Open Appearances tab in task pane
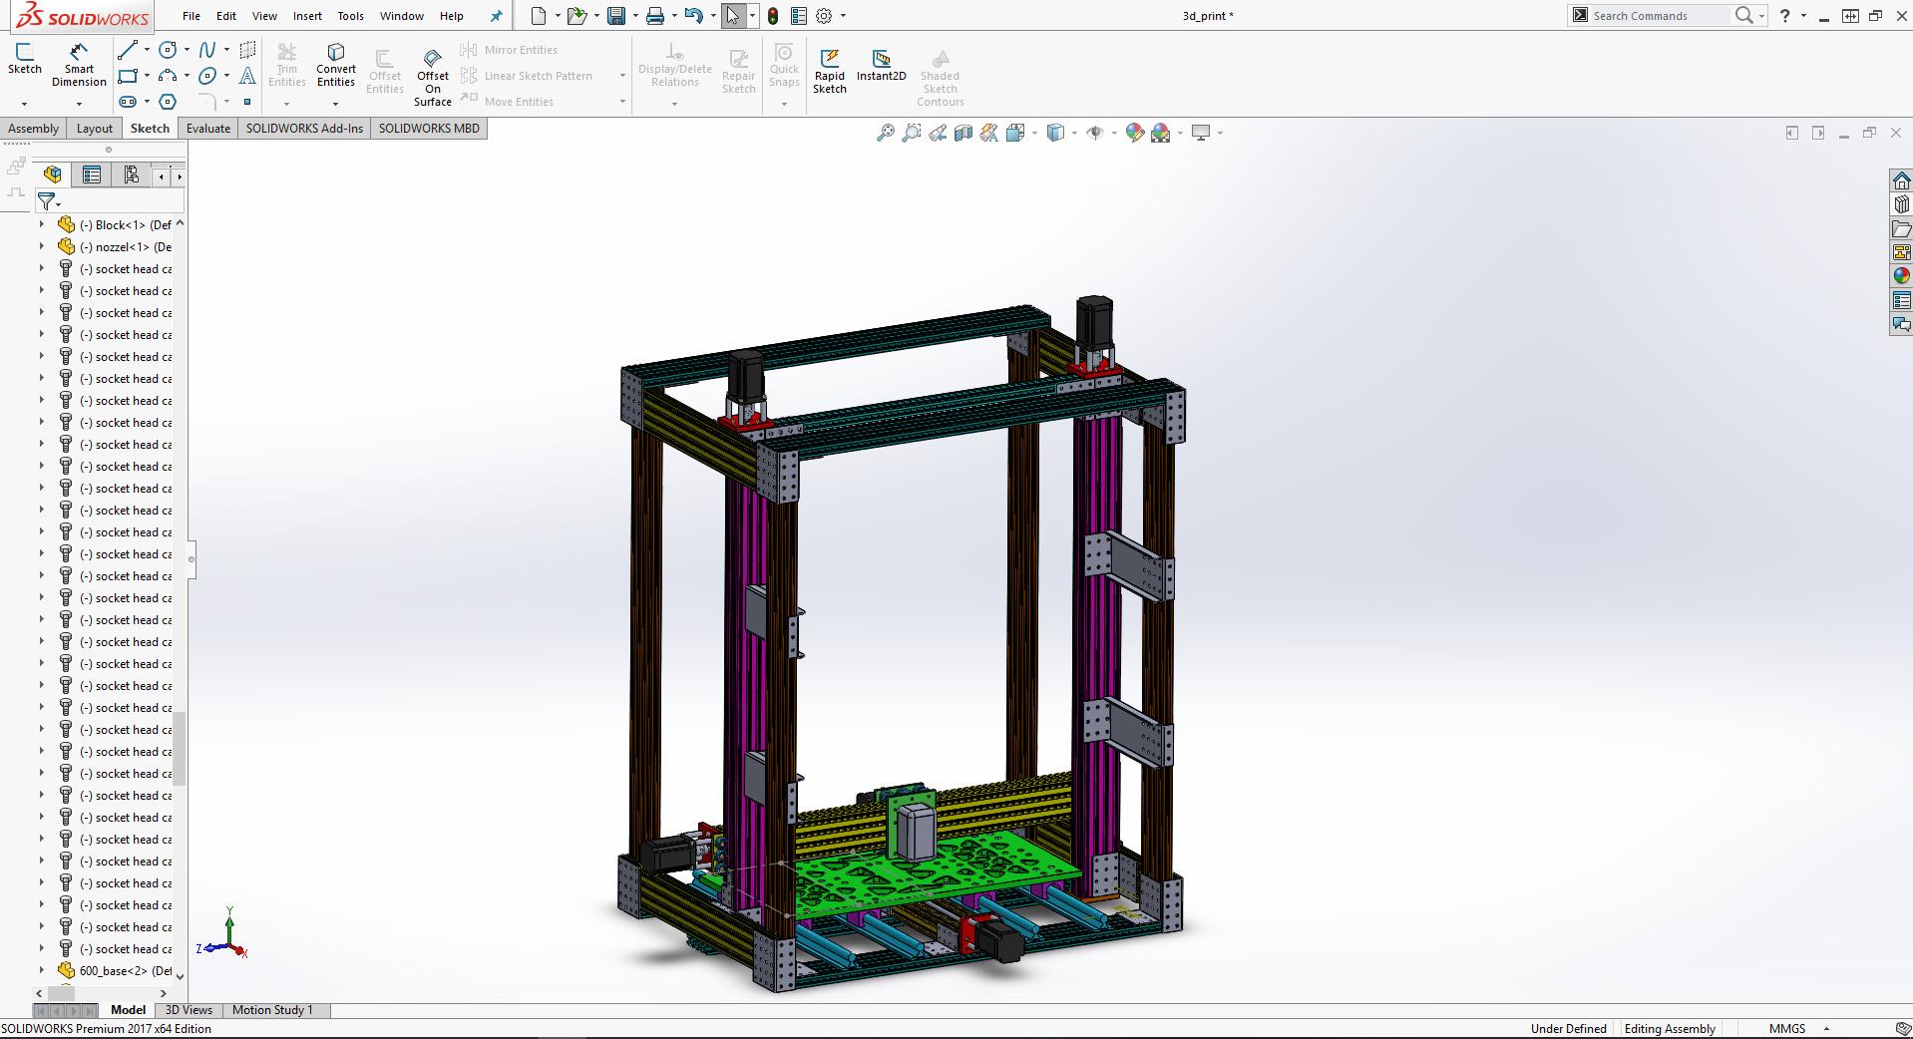 (x=1901, y=276)
